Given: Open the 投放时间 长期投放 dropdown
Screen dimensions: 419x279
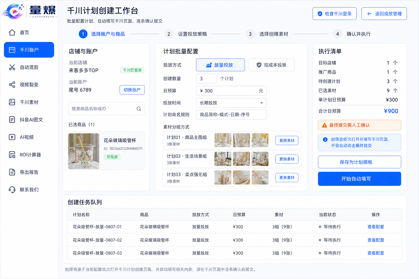Looking at the screenshot, I should point(231,103).
